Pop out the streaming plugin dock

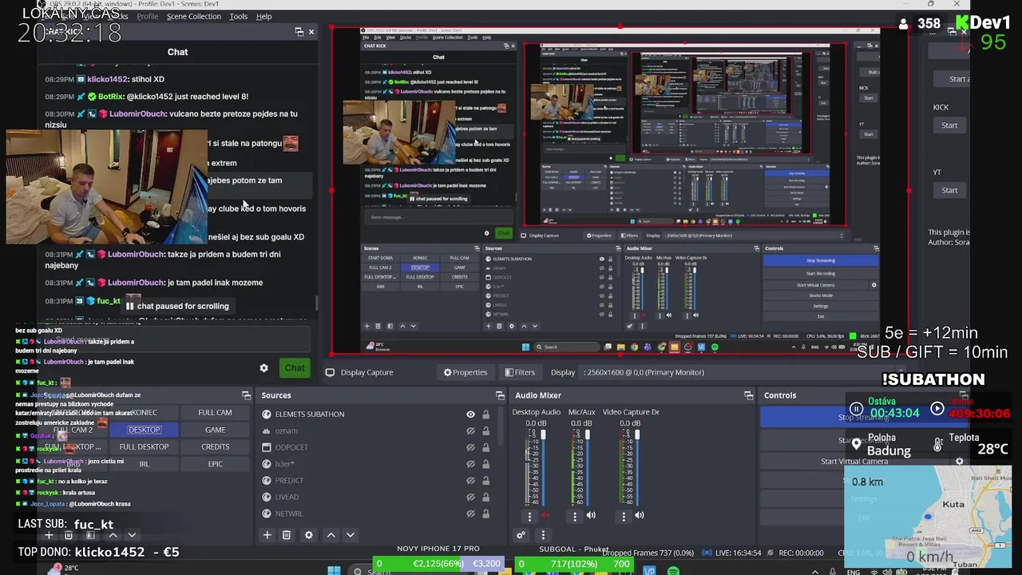coord(952,32)
